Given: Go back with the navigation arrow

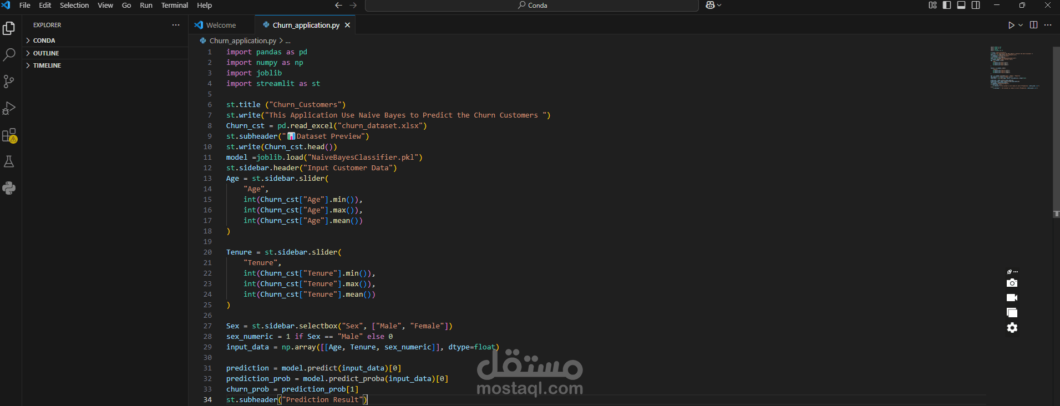Looking at the screenshot, I should 338,5.
